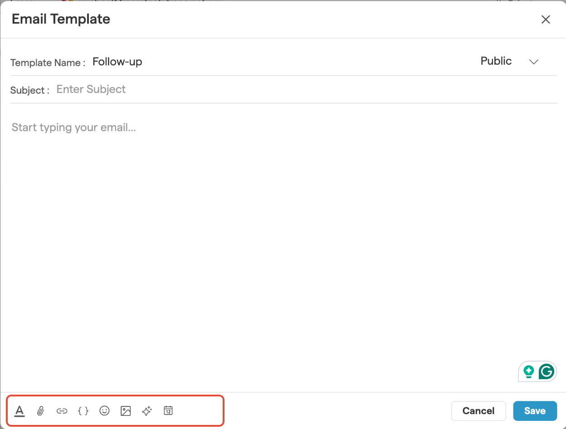Screen dimensions: 566x429
Task: Open the text formatting options
Action: click(19, 411)
